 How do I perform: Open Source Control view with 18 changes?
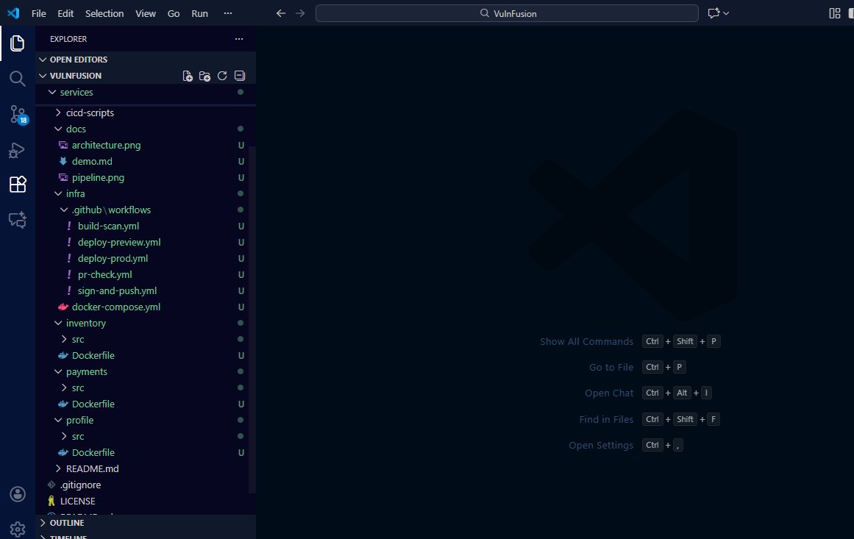coord(18,114)
